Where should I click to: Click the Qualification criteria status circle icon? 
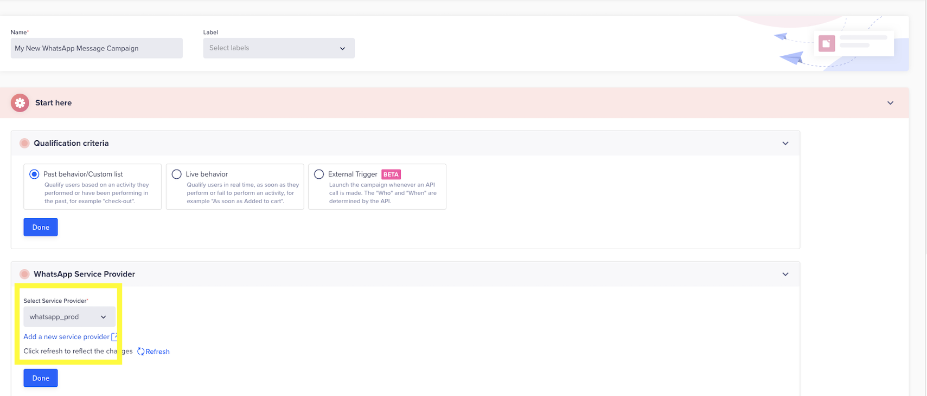[x=24, y=144]
